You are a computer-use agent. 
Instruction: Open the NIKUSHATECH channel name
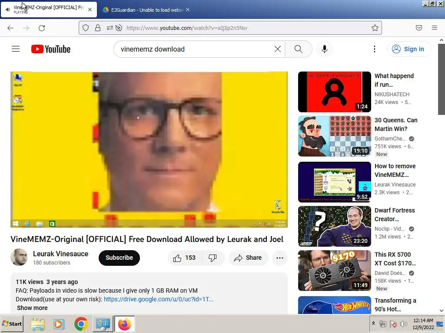point(392,94)
